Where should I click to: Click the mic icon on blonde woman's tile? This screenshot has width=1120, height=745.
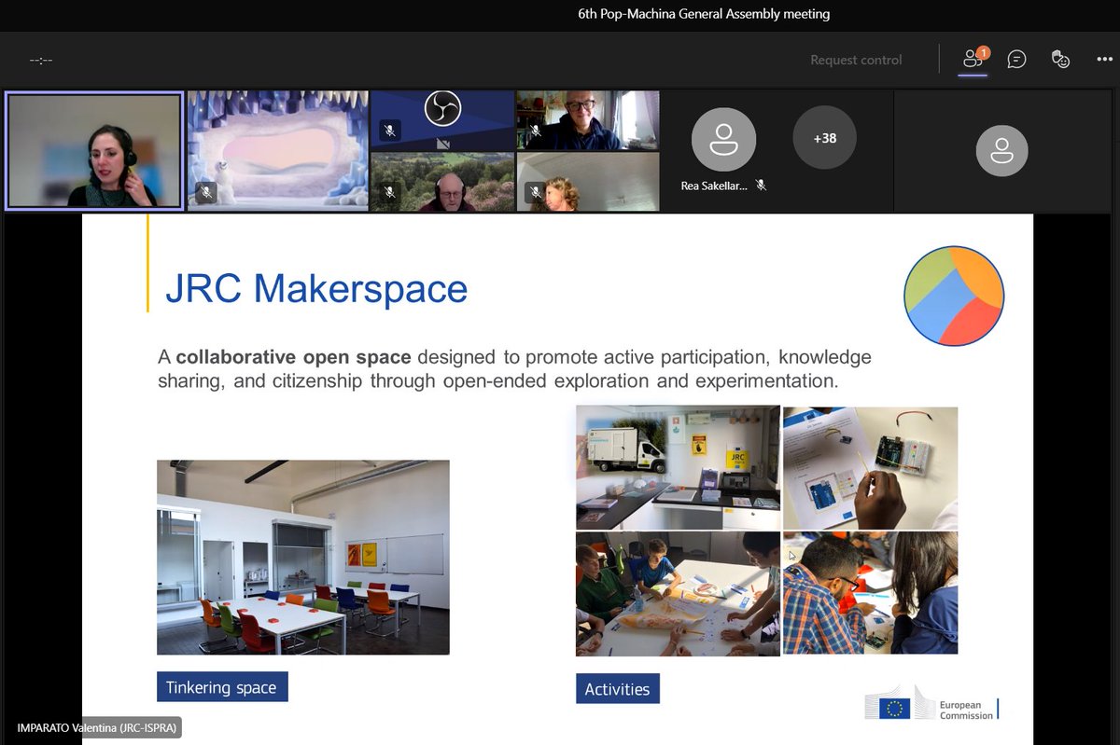535,193
